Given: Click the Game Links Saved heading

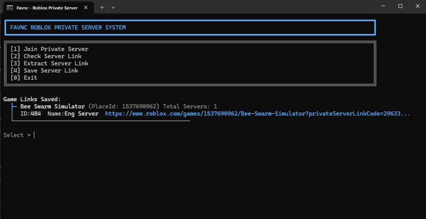Looking at the screenshot, I should (32, 99).
